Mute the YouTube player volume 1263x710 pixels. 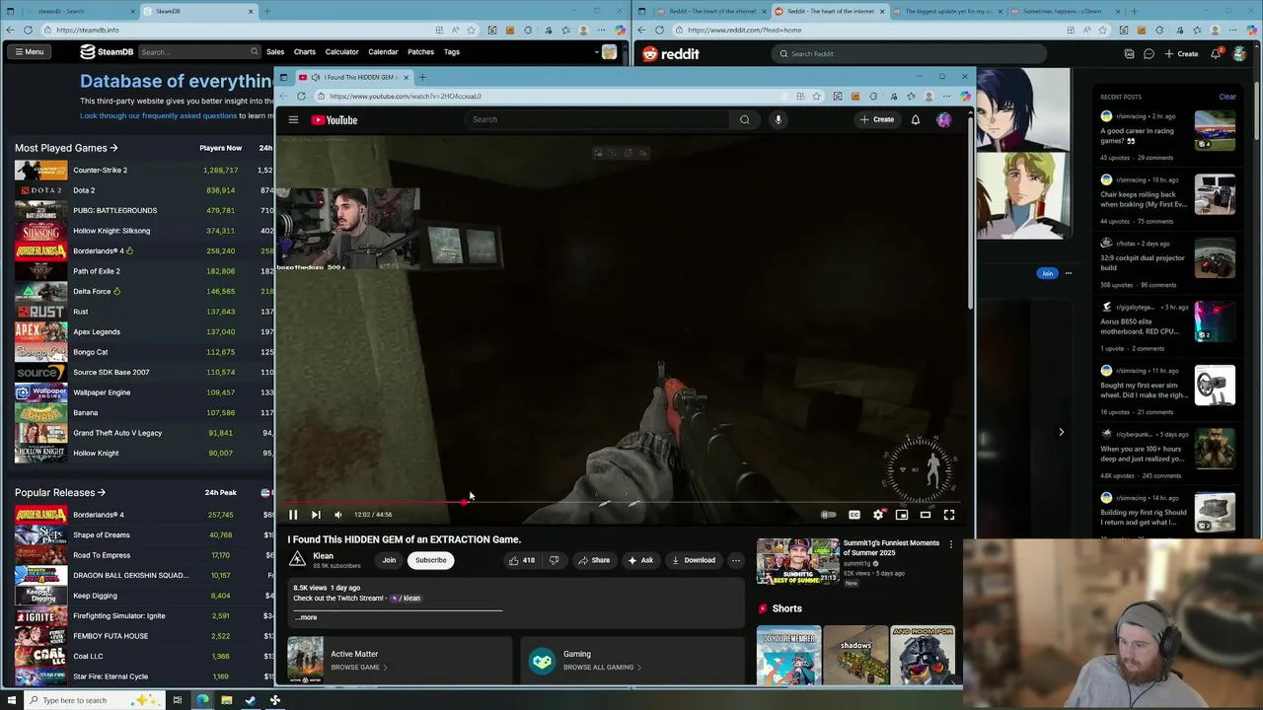click(x=338, y=515)
